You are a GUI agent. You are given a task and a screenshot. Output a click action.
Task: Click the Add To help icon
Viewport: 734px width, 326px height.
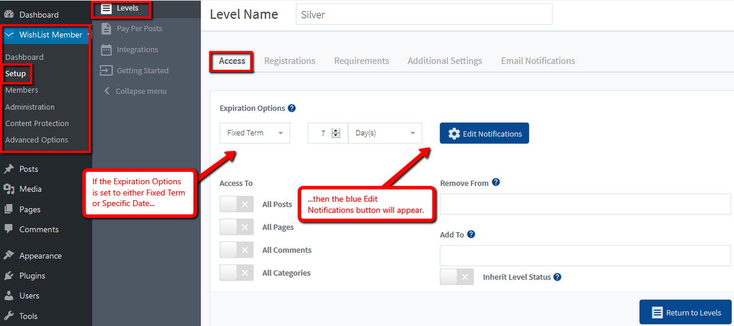coord(471,234)
